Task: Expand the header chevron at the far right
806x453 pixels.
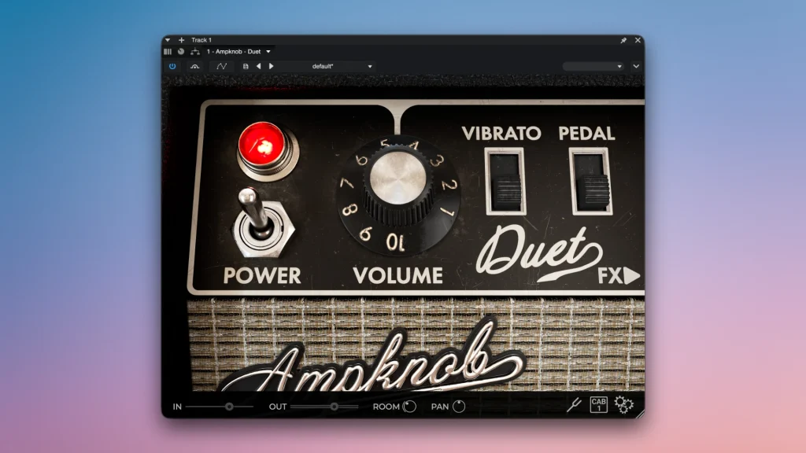Action: click(636, 66)
